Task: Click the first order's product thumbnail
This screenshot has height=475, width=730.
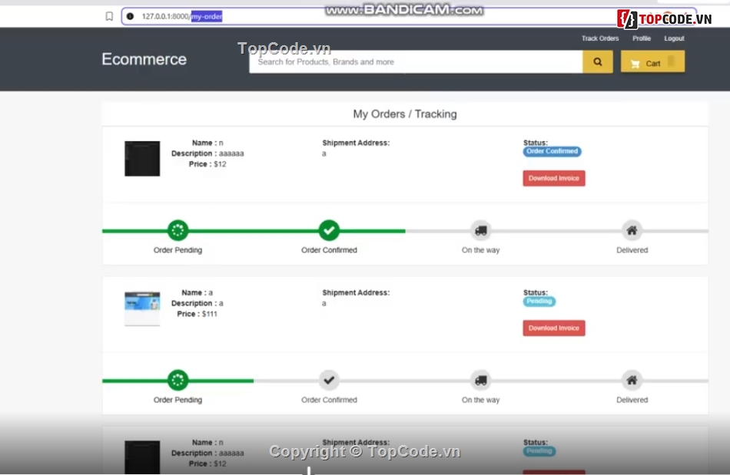Action: tap(142, 159)
